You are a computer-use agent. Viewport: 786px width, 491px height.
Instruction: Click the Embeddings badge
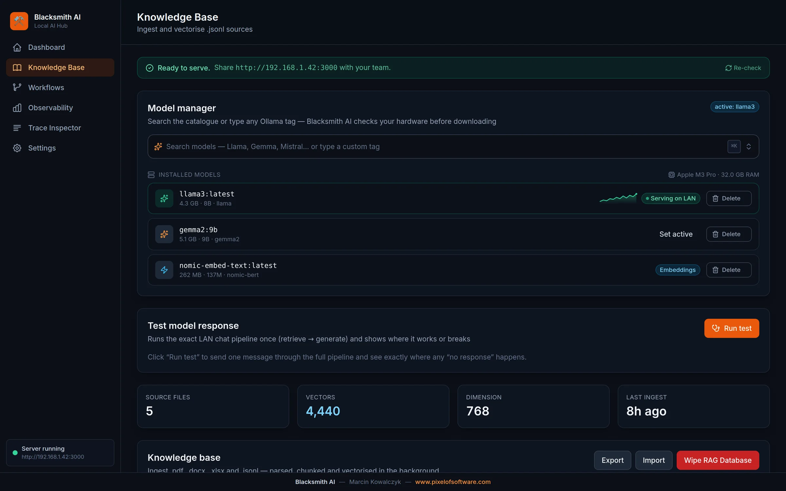point(678,270)
